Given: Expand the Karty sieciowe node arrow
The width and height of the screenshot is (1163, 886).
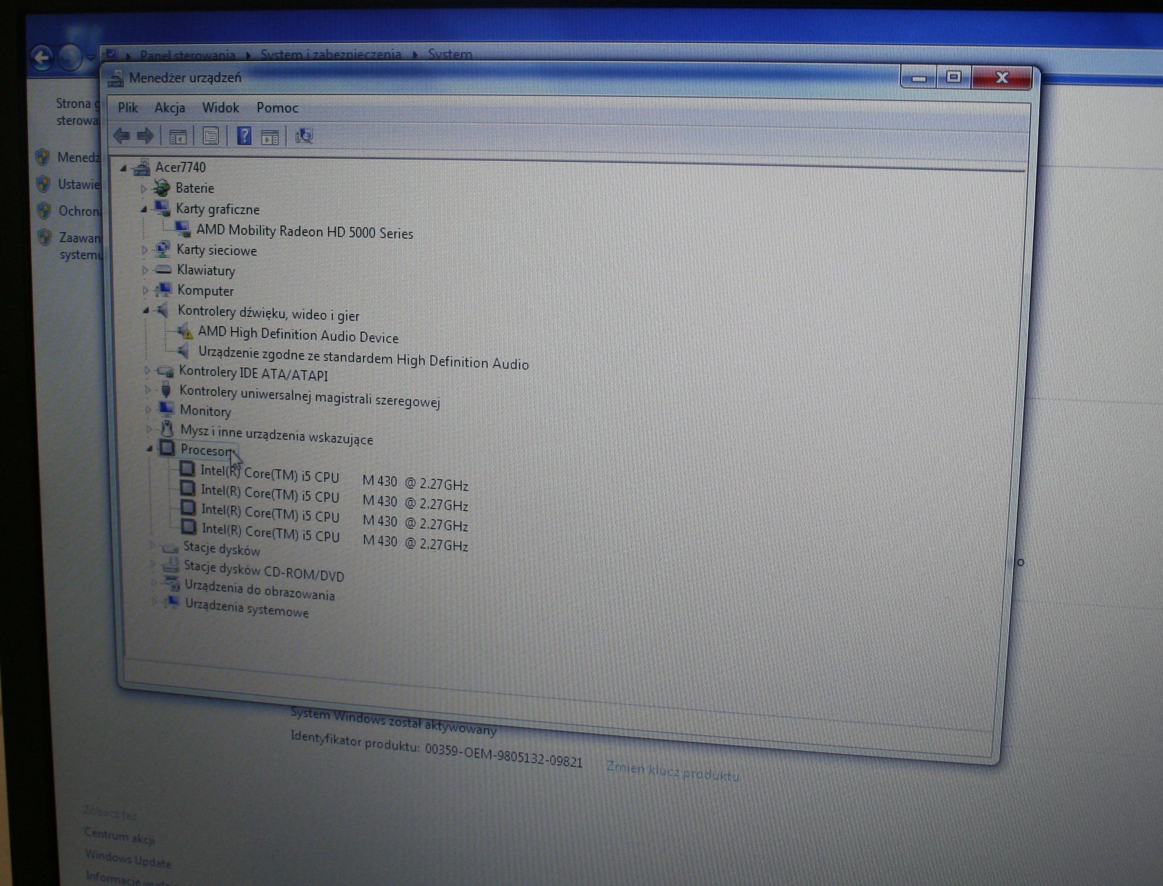Looking at the screenshot, I should (144, 250).
